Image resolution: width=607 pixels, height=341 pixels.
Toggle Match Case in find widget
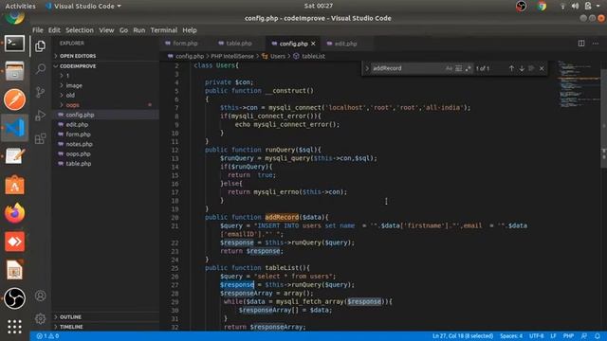(x=449, y=68)
